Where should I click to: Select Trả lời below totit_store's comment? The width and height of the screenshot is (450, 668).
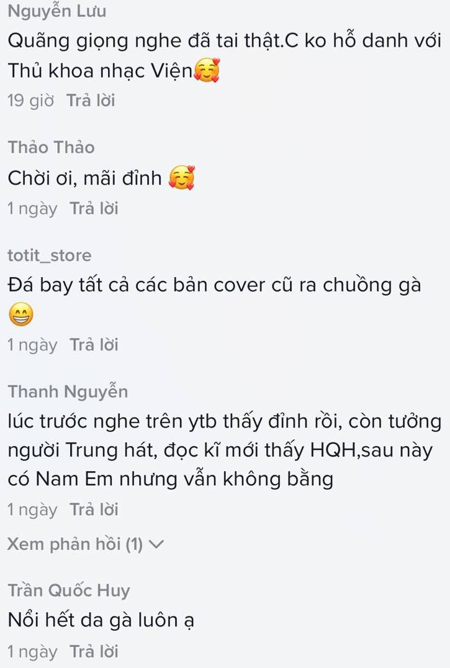coord(94,345)
